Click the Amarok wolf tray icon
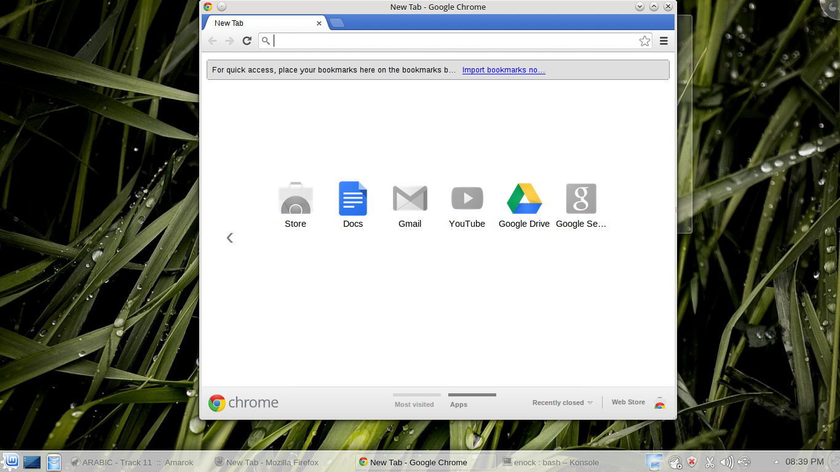 pyautogui.click(x=675, y=462)
